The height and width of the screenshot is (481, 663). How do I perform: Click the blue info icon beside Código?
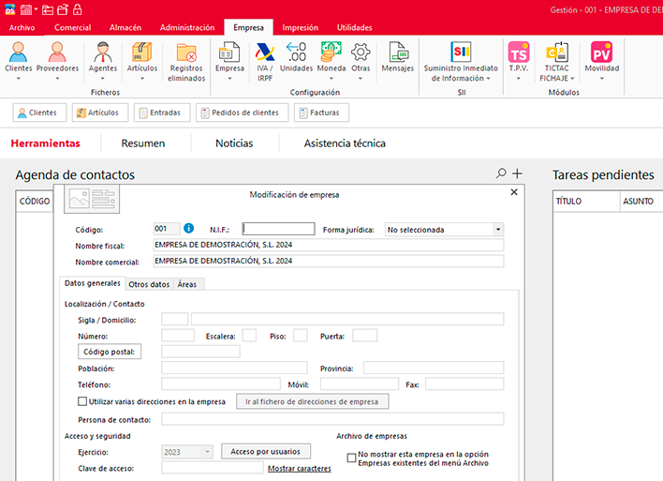click(x=188, y=228)
